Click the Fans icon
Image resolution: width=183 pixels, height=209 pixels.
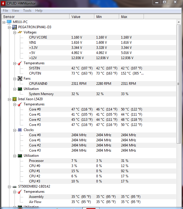20,79
